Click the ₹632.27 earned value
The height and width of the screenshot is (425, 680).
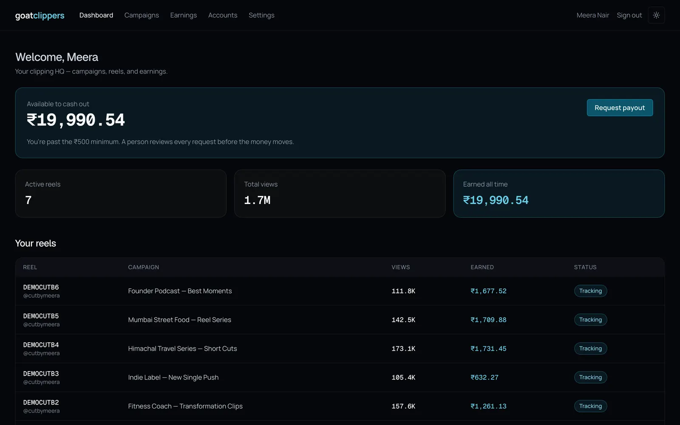coord(484,377)
